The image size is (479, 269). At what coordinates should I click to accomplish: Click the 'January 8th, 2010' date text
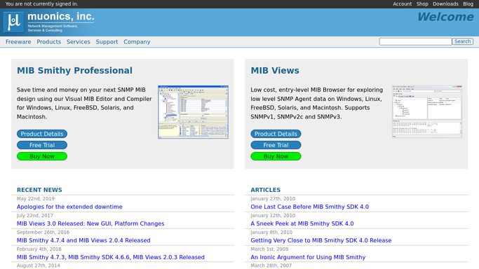click(x=271, y=232)
